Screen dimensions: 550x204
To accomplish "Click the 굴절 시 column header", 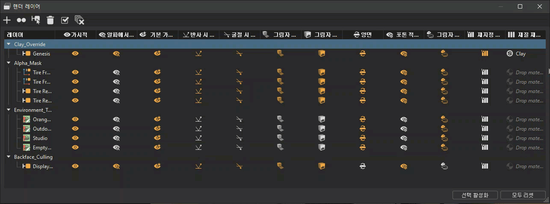I will click(240, 35).
